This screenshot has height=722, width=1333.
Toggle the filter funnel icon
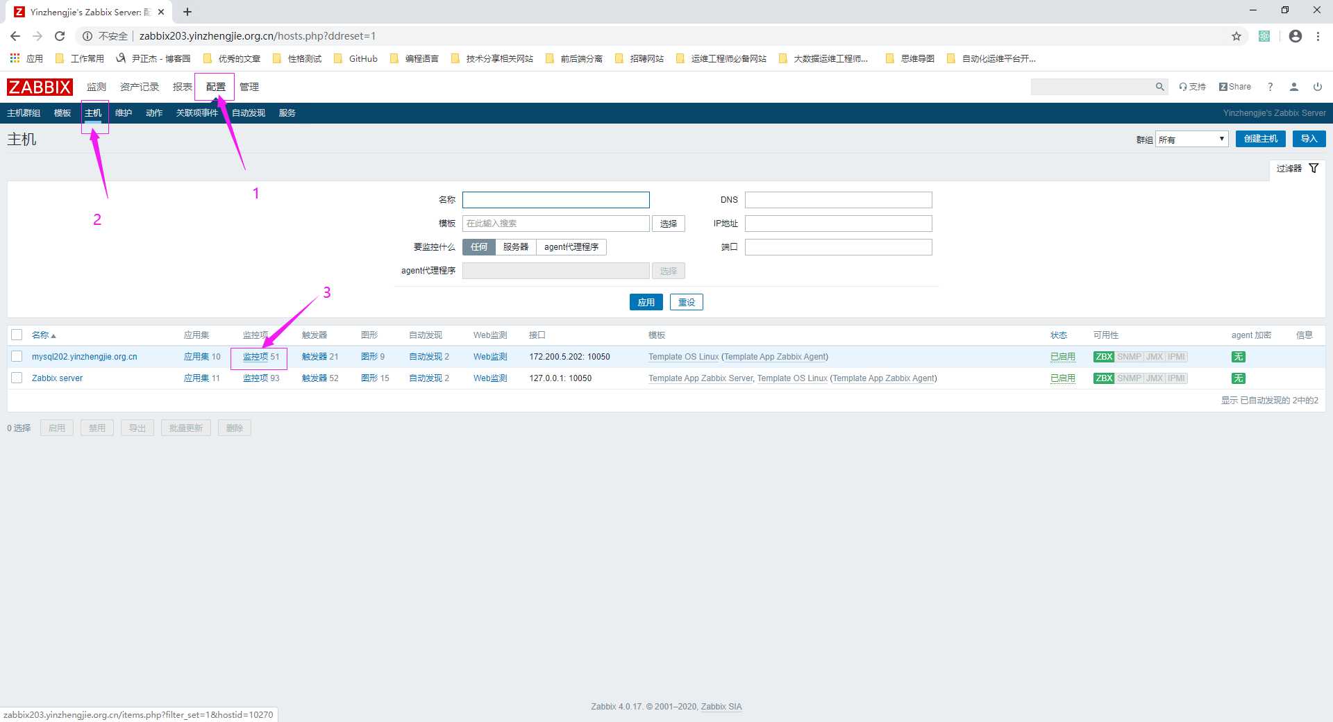coord(1314,168)
